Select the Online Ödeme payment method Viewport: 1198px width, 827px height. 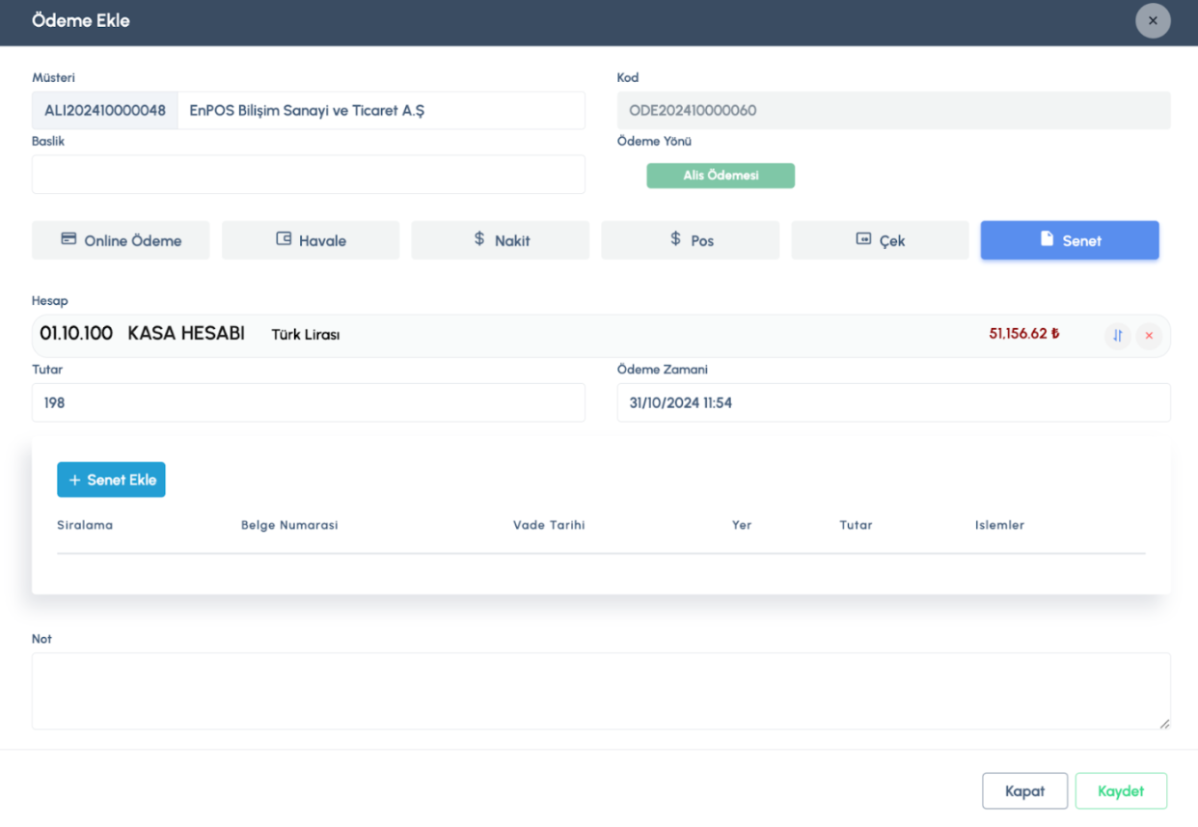(121, 240)
